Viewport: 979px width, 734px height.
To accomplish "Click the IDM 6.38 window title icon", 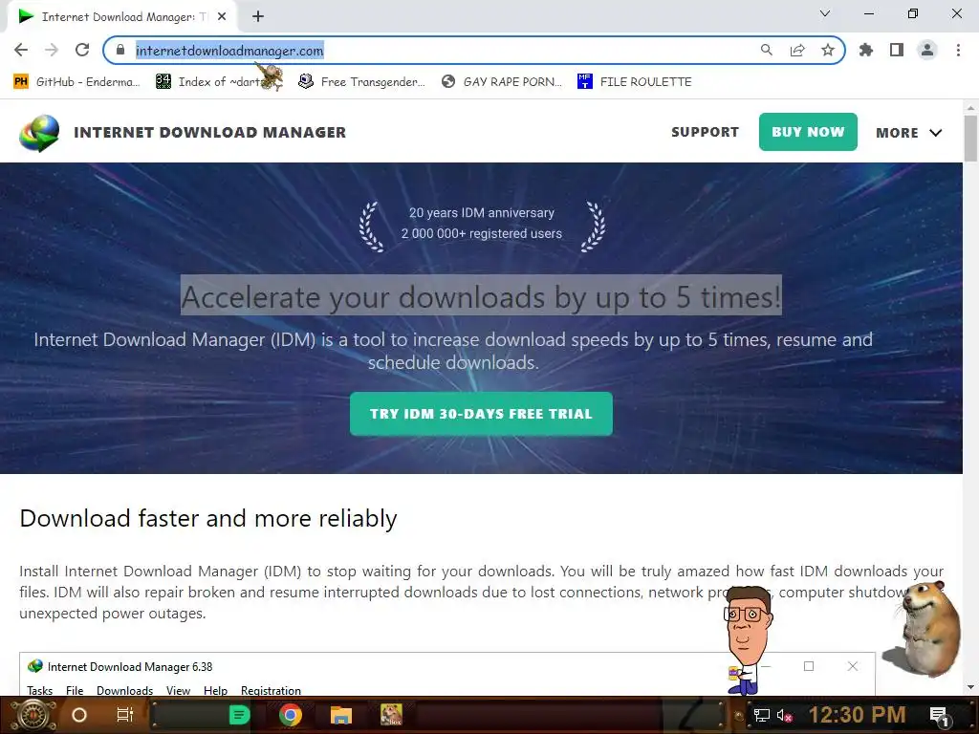I will point(35,666).
